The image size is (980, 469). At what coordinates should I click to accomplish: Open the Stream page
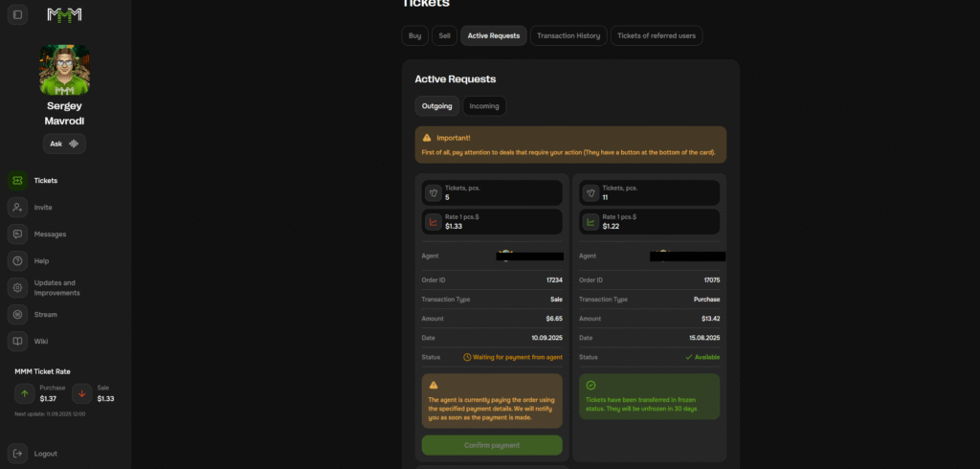pyautogui.click(x=45, y=314)
